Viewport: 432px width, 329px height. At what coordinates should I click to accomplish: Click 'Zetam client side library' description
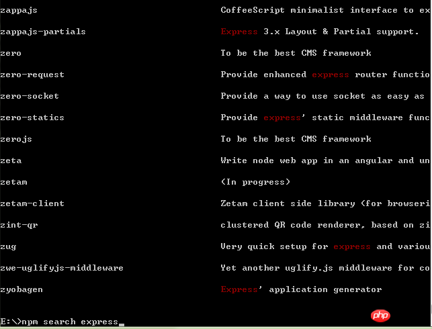325,203
